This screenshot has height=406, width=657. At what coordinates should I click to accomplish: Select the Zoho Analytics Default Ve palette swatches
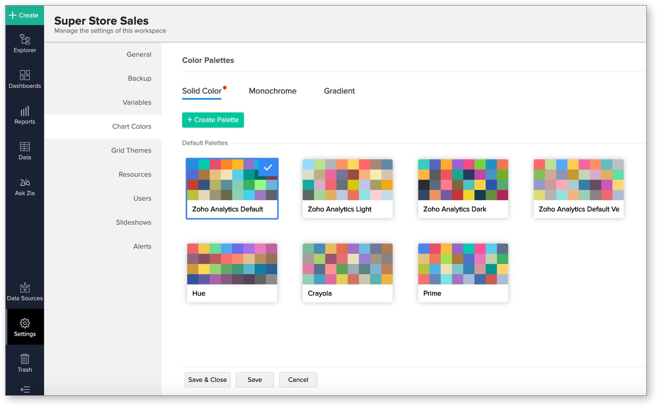[x=579, y=179]
